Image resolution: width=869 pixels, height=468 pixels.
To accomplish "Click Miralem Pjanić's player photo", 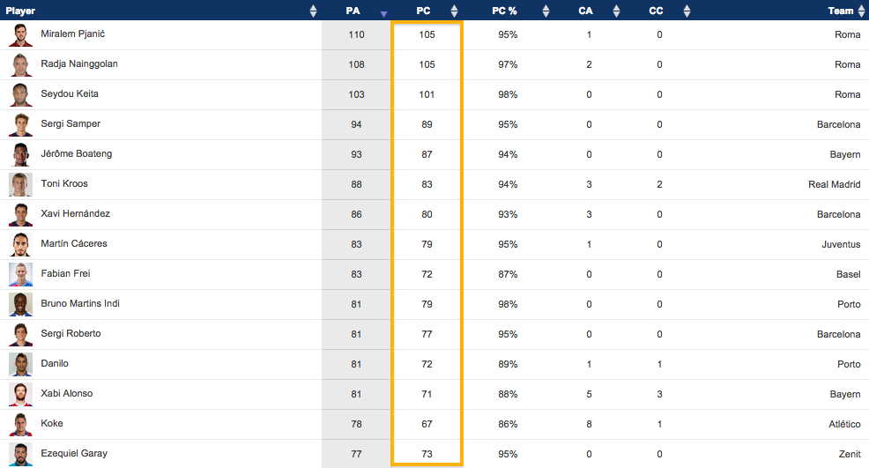I will pos(21,35).
